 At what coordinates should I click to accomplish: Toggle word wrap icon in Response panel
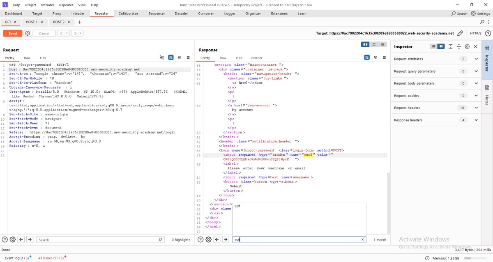point(367,58)
